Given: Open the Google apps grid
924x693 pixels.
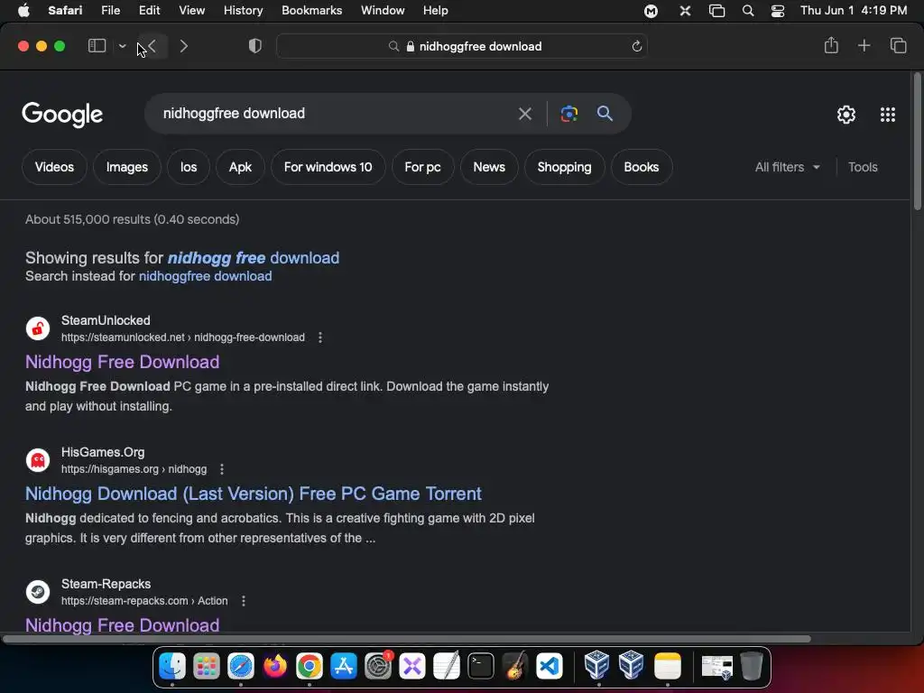Looking at the screenshot, I should [888, 115].
